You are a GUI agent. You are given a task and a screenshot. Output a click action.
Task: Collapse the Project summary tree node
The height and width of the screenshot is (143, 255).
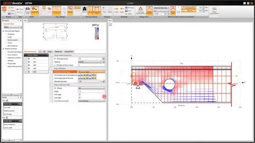[4, 48]
